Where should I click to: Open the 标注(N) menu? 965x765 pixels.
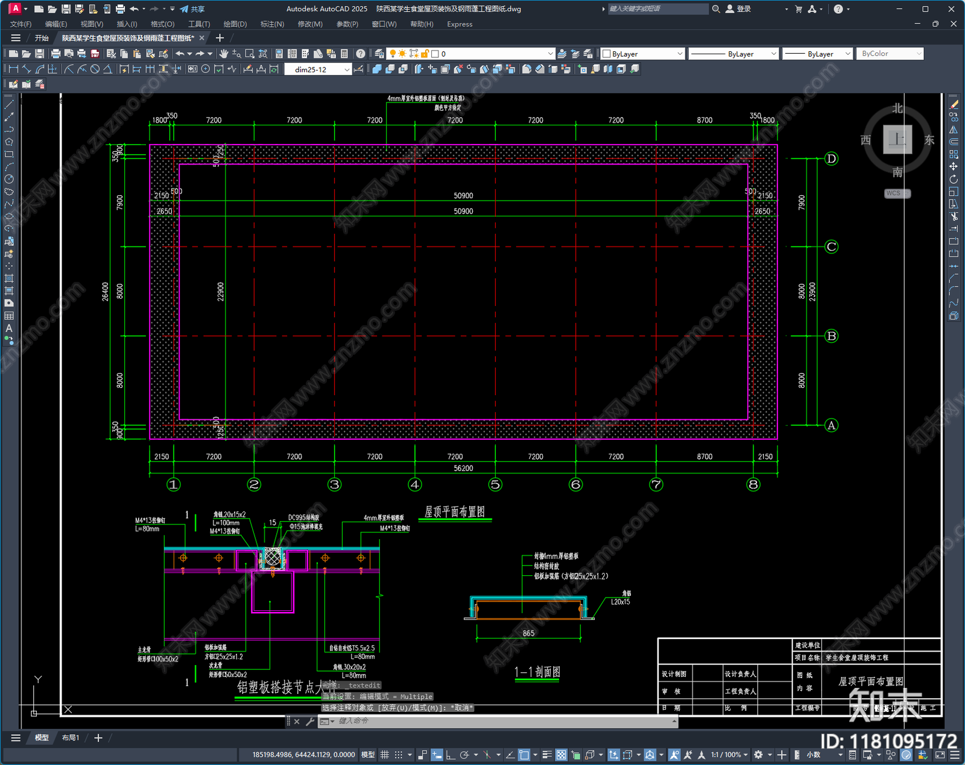(272, 24)
